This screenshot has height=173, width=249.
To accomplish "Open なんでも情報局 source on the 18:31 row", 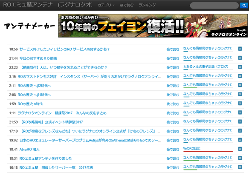I will point(207,157).
